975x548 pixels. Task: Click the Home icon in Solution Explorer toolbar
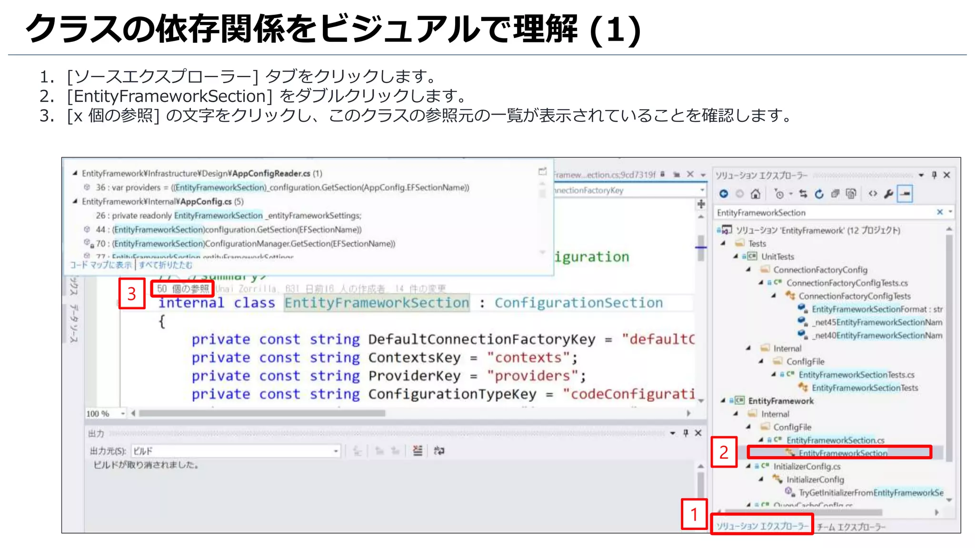[x=756, y=194]
